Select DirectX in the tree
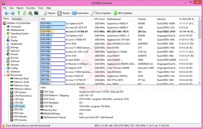203x129 pixels. click(14, 54)
